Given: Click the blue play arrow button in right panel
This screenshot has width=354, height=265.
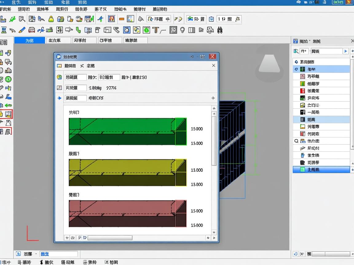Looking at the screenshot, I should coord(346,51).
